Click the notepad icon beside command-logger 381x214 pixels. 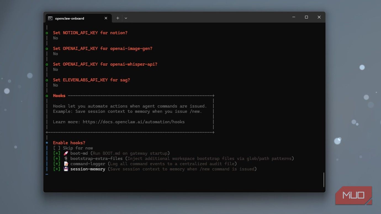[66, 164]
